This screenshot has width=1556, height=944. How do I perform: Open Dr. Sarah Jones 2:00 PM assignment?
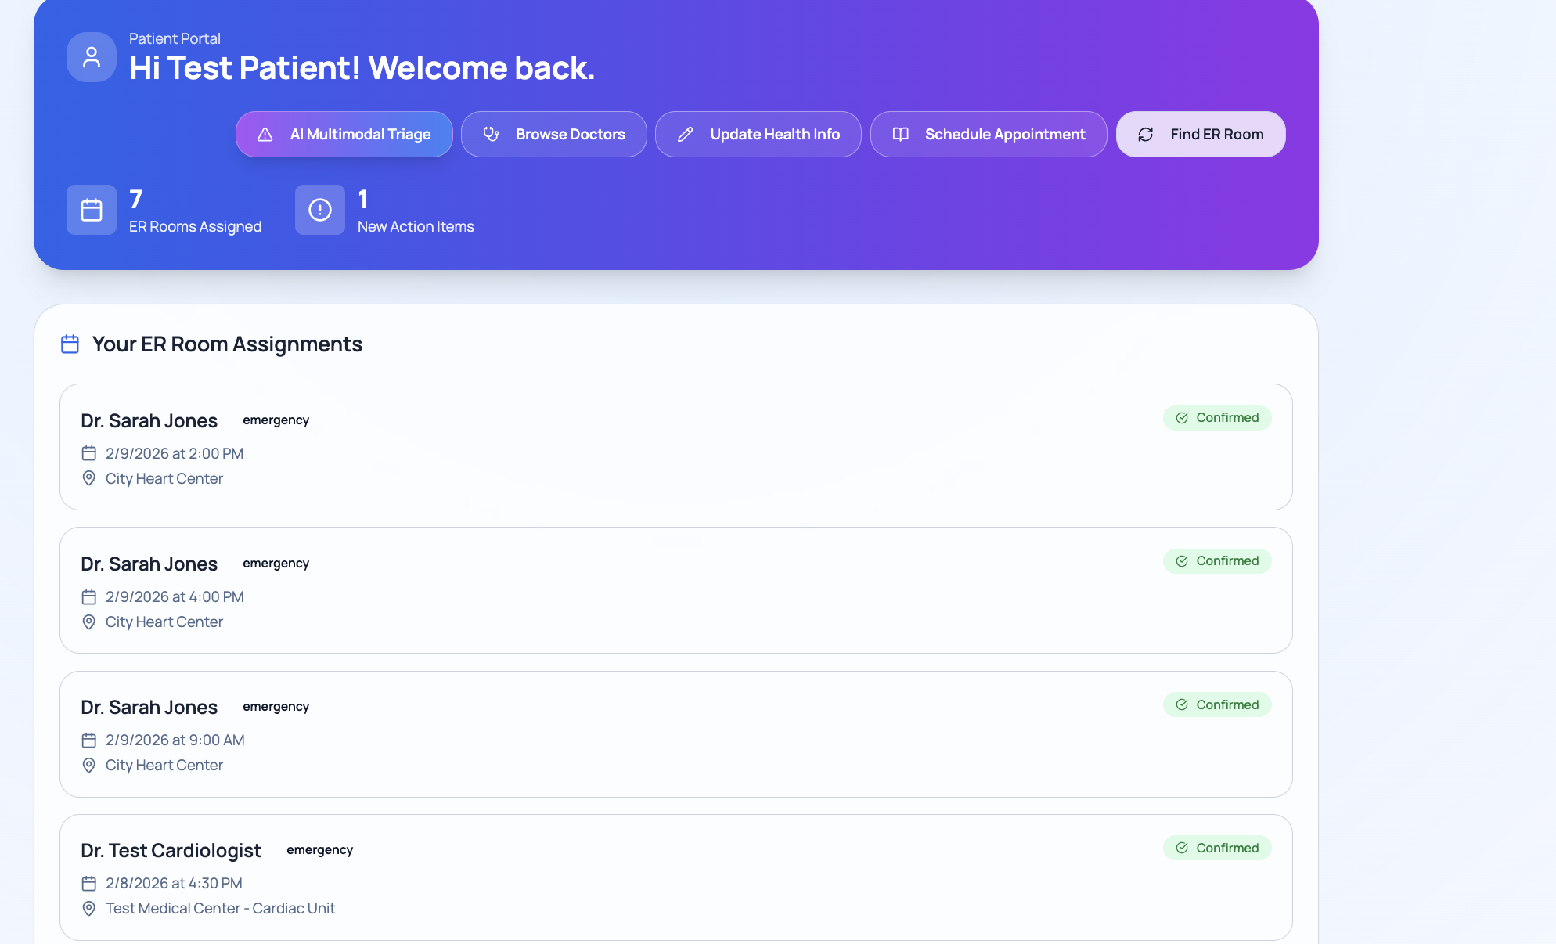click(x=675, y=447)
